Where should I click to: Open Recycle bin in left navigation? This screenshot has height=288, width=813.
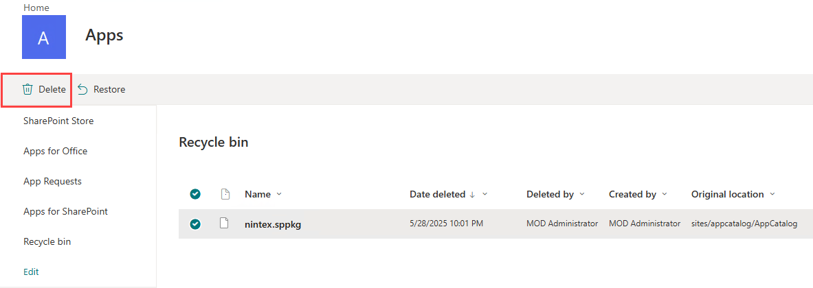(x=47, y=241)
